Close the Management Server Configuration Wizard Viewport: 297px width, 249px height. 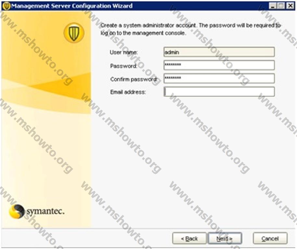click(289, 6)
